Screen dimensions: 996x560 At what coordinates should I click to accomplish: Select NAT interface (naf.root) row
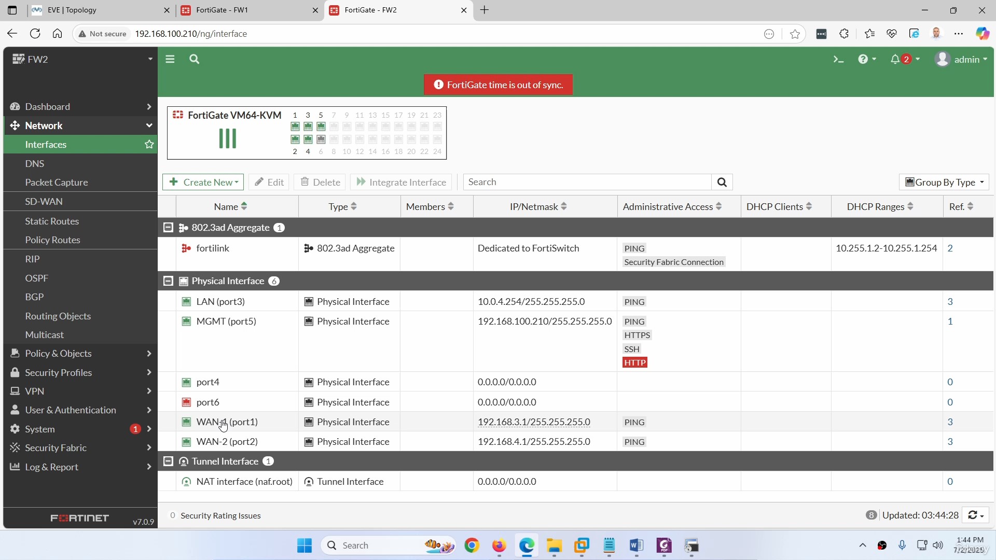576,481
